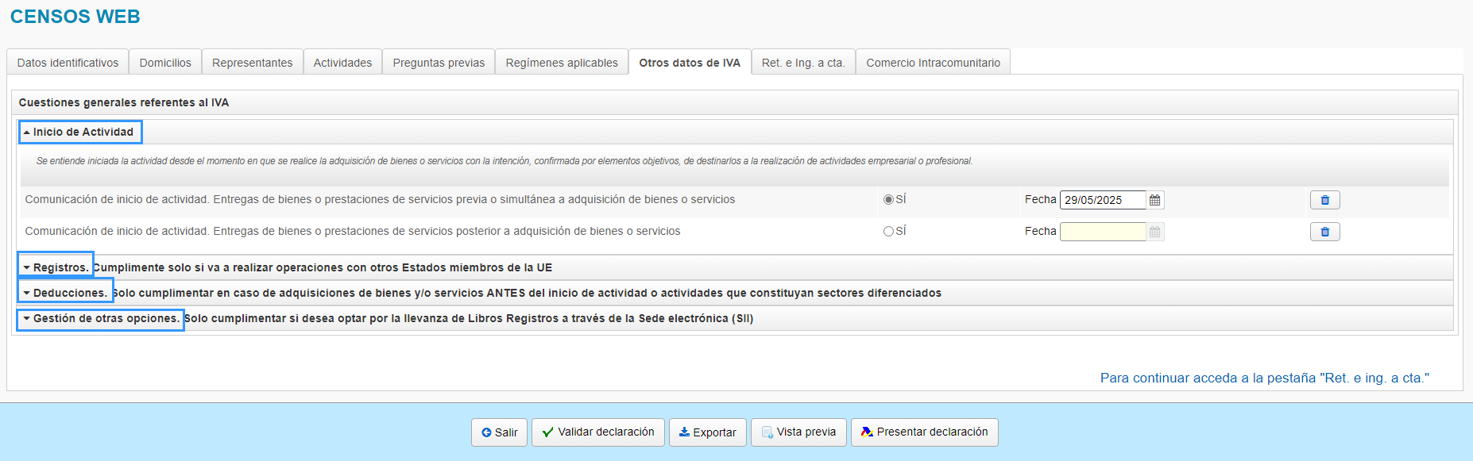The width and height of the screenshot is (1473, 461).
Task: Expand the Registros section
Action: coord(56,267)
